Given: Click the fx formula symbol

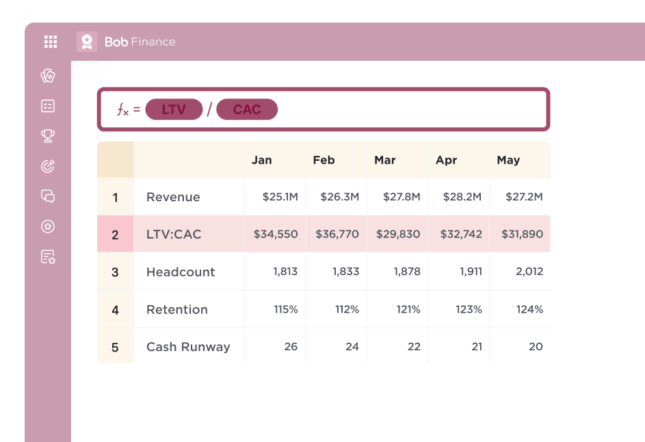Looking at the screenshot, I should (124, 109).
